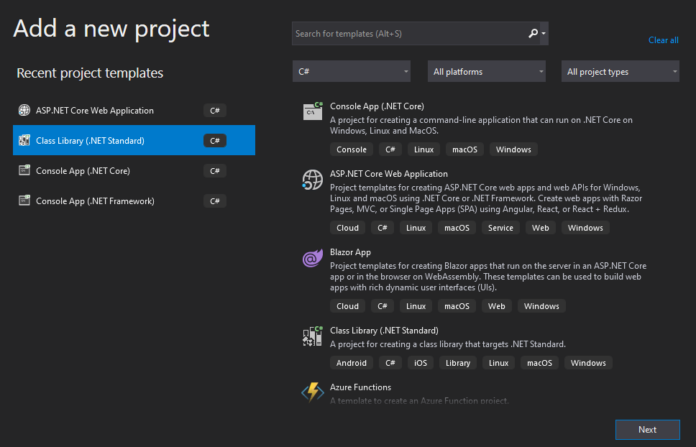Open the search options dropdown arrow
Image resolution: width=696 pixels, height=447 pixels.
(x=544, y=34)
